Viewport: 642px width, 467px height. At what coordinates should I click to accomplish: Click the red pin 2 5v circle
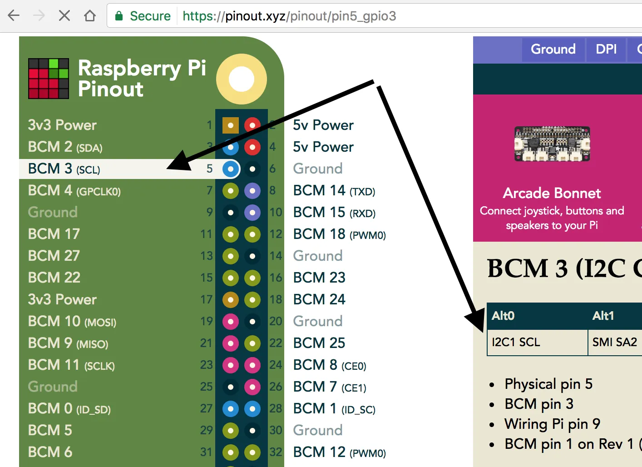252,125
